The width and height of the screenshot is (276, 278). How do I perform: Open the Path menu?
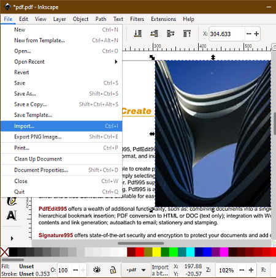click(x=101, y=19)
